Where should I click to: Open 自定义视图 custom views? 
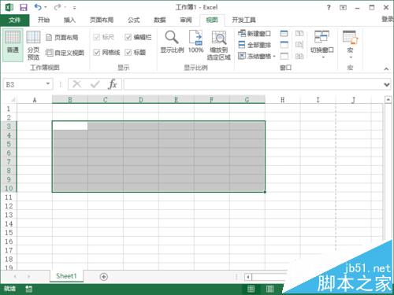point(65,53)
